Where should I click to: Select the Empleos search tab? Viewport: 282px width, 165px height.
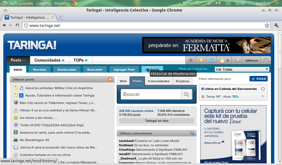click(x=182, y=81)
